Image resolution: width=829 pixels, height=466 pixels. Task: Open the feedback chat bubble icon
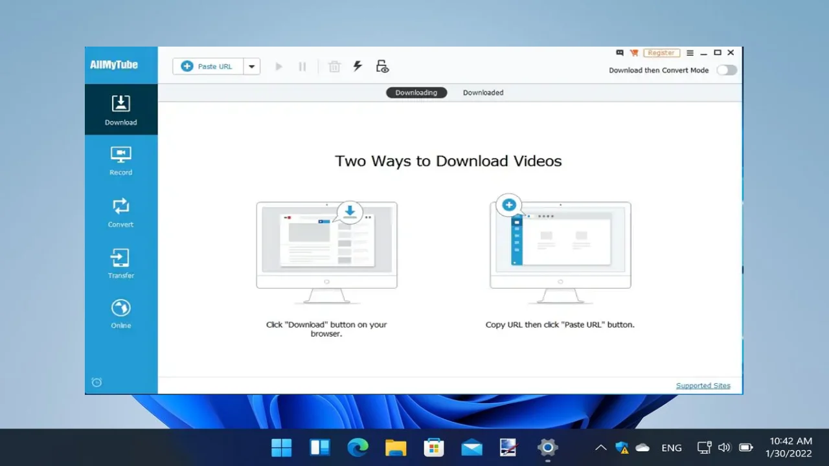tap(620, 53)
